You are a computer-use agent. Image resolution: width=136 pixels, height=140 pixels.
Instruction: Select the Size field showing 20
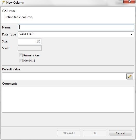pos(30,41)
